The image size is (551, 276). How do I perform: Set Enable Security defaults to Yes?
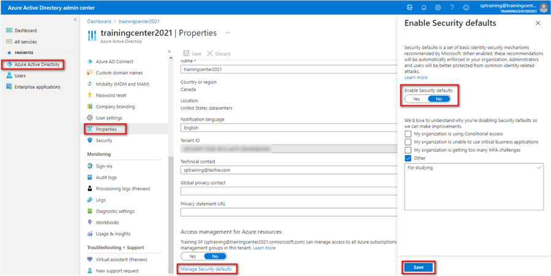416,99
